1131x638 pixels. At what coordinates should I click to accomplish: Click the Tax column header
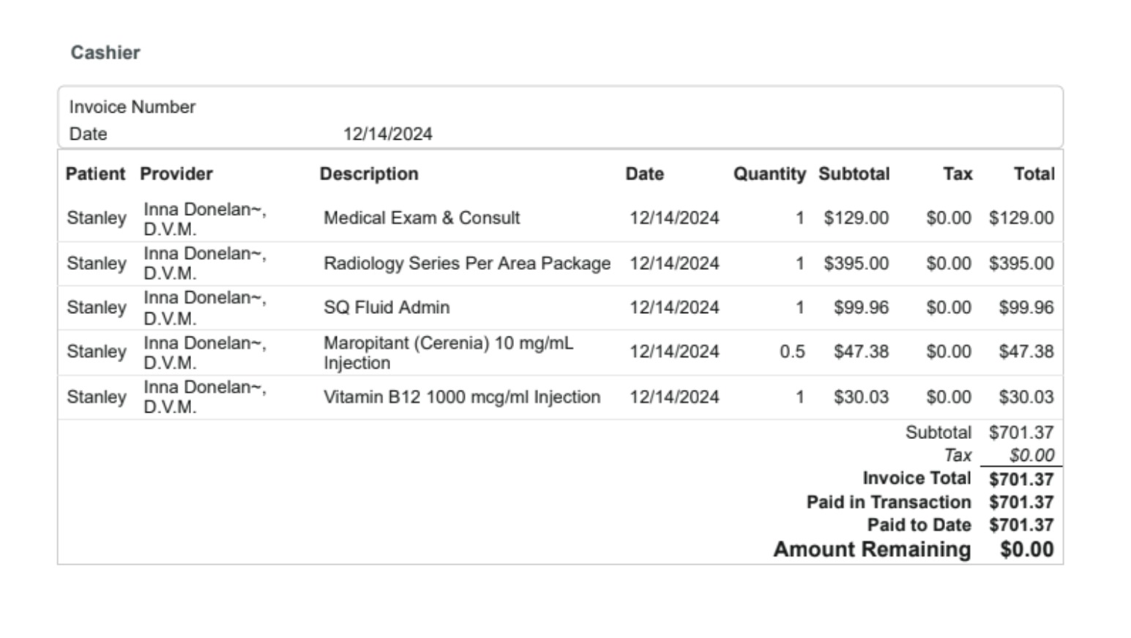[958, 174]
